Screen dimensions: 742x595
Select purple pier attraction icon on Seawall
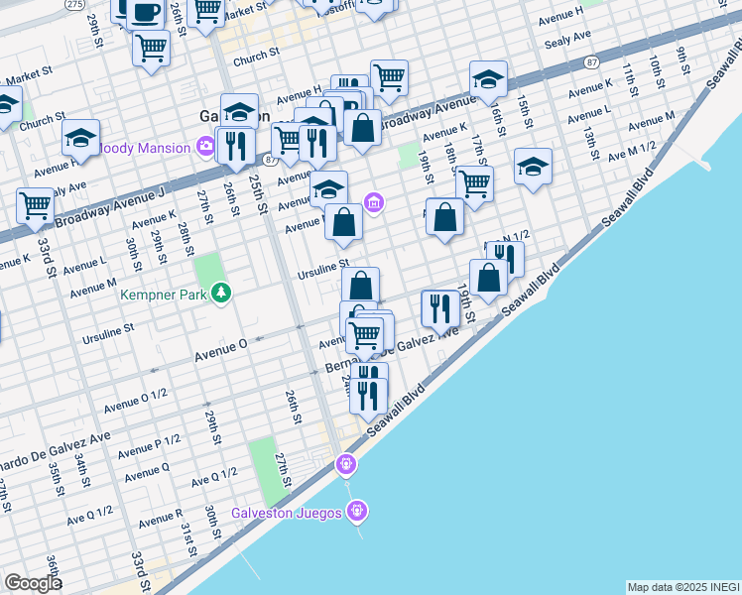click(346, 463)
